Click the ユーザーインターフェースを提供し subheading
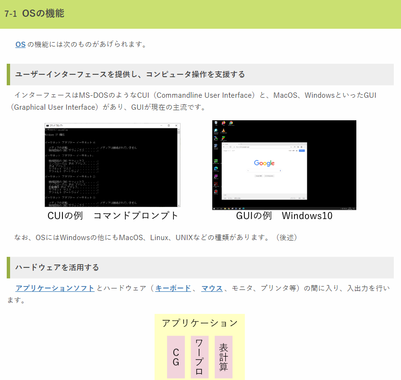 click(130, 74)
